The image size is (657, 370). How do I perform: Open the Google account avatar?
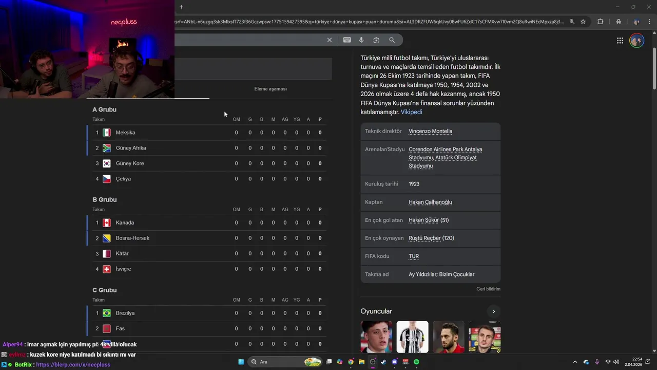coord(636,41)
